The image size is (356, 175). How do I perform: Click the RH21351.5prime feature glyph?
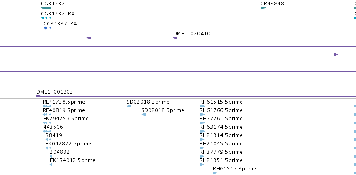(x=202, y=165)
